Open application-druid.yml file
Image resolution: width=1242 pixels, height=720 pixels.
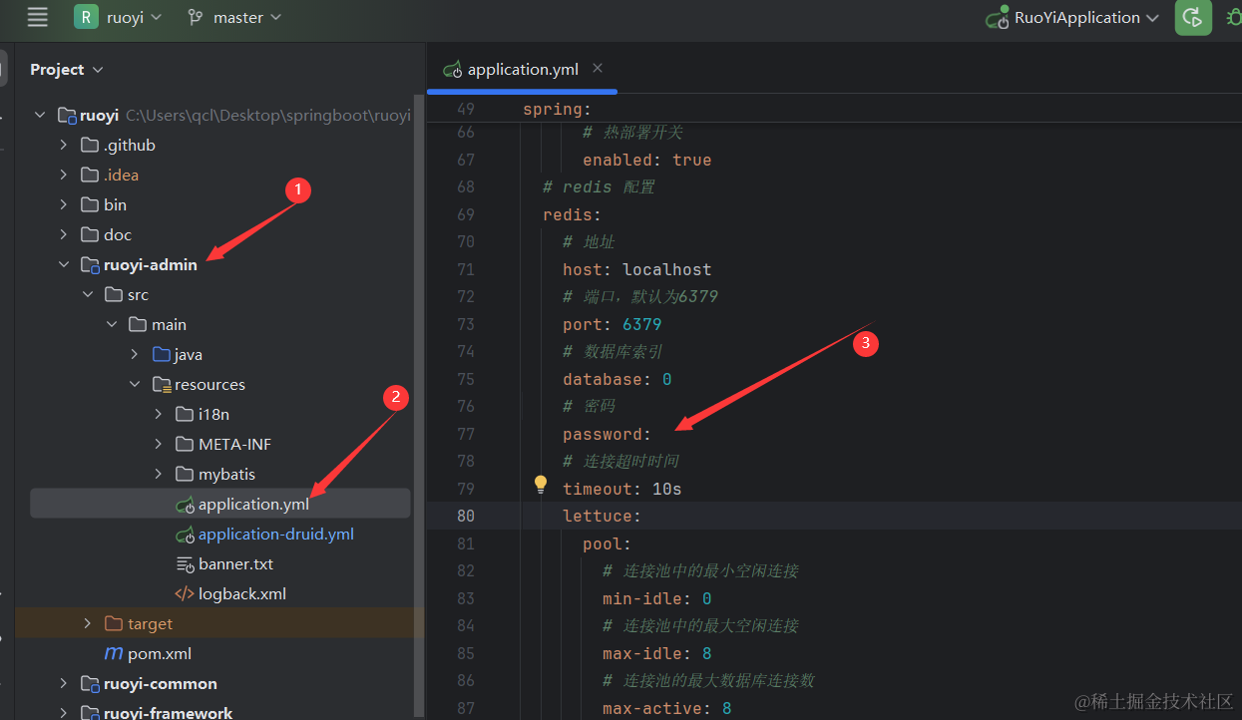(x=275, y=535)
